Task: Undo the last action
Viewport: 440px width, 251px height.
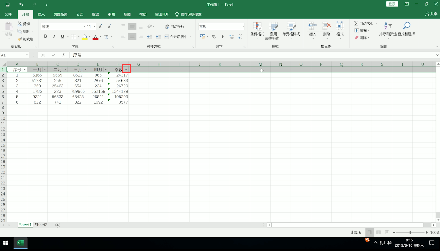Action: point(21,5)
